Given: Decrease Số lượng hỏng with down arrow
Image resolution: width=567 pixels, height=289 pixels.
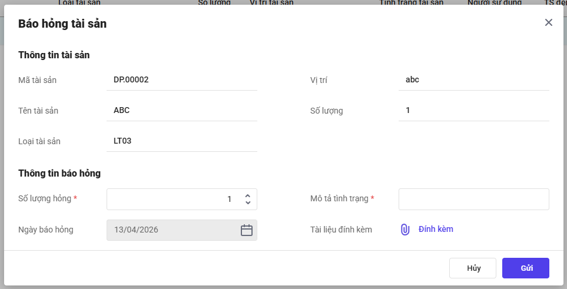Looking at the screenshot, I should click(248, 203).
